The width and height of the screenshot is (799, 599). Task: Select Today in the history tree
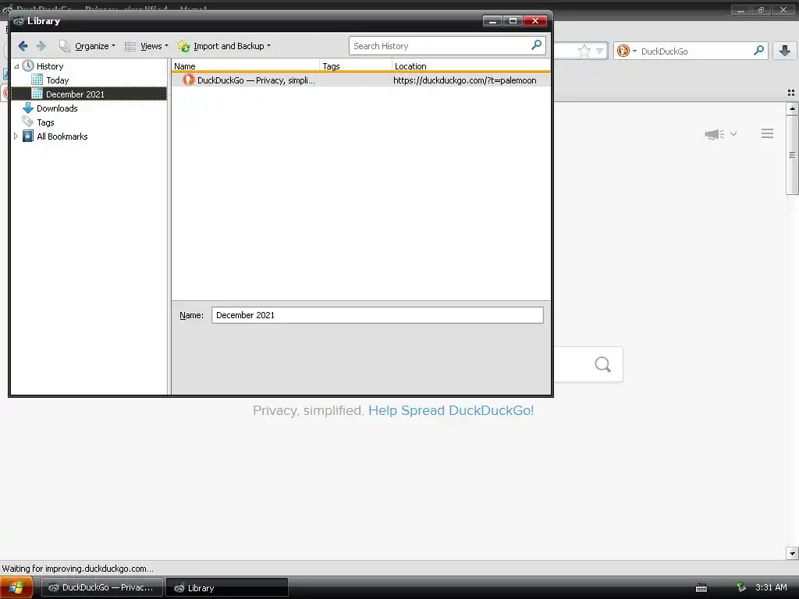pos(58,80)
